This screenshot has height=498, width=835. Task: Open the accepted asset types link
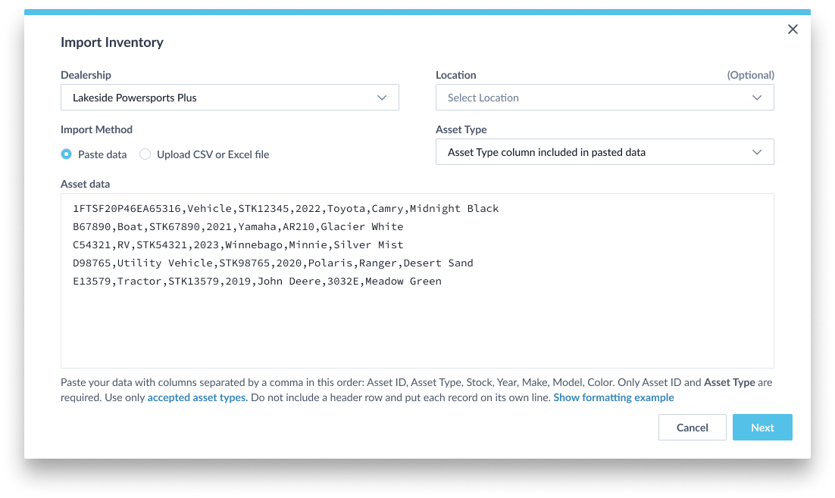pyautogui.click(x=197, y=397)
